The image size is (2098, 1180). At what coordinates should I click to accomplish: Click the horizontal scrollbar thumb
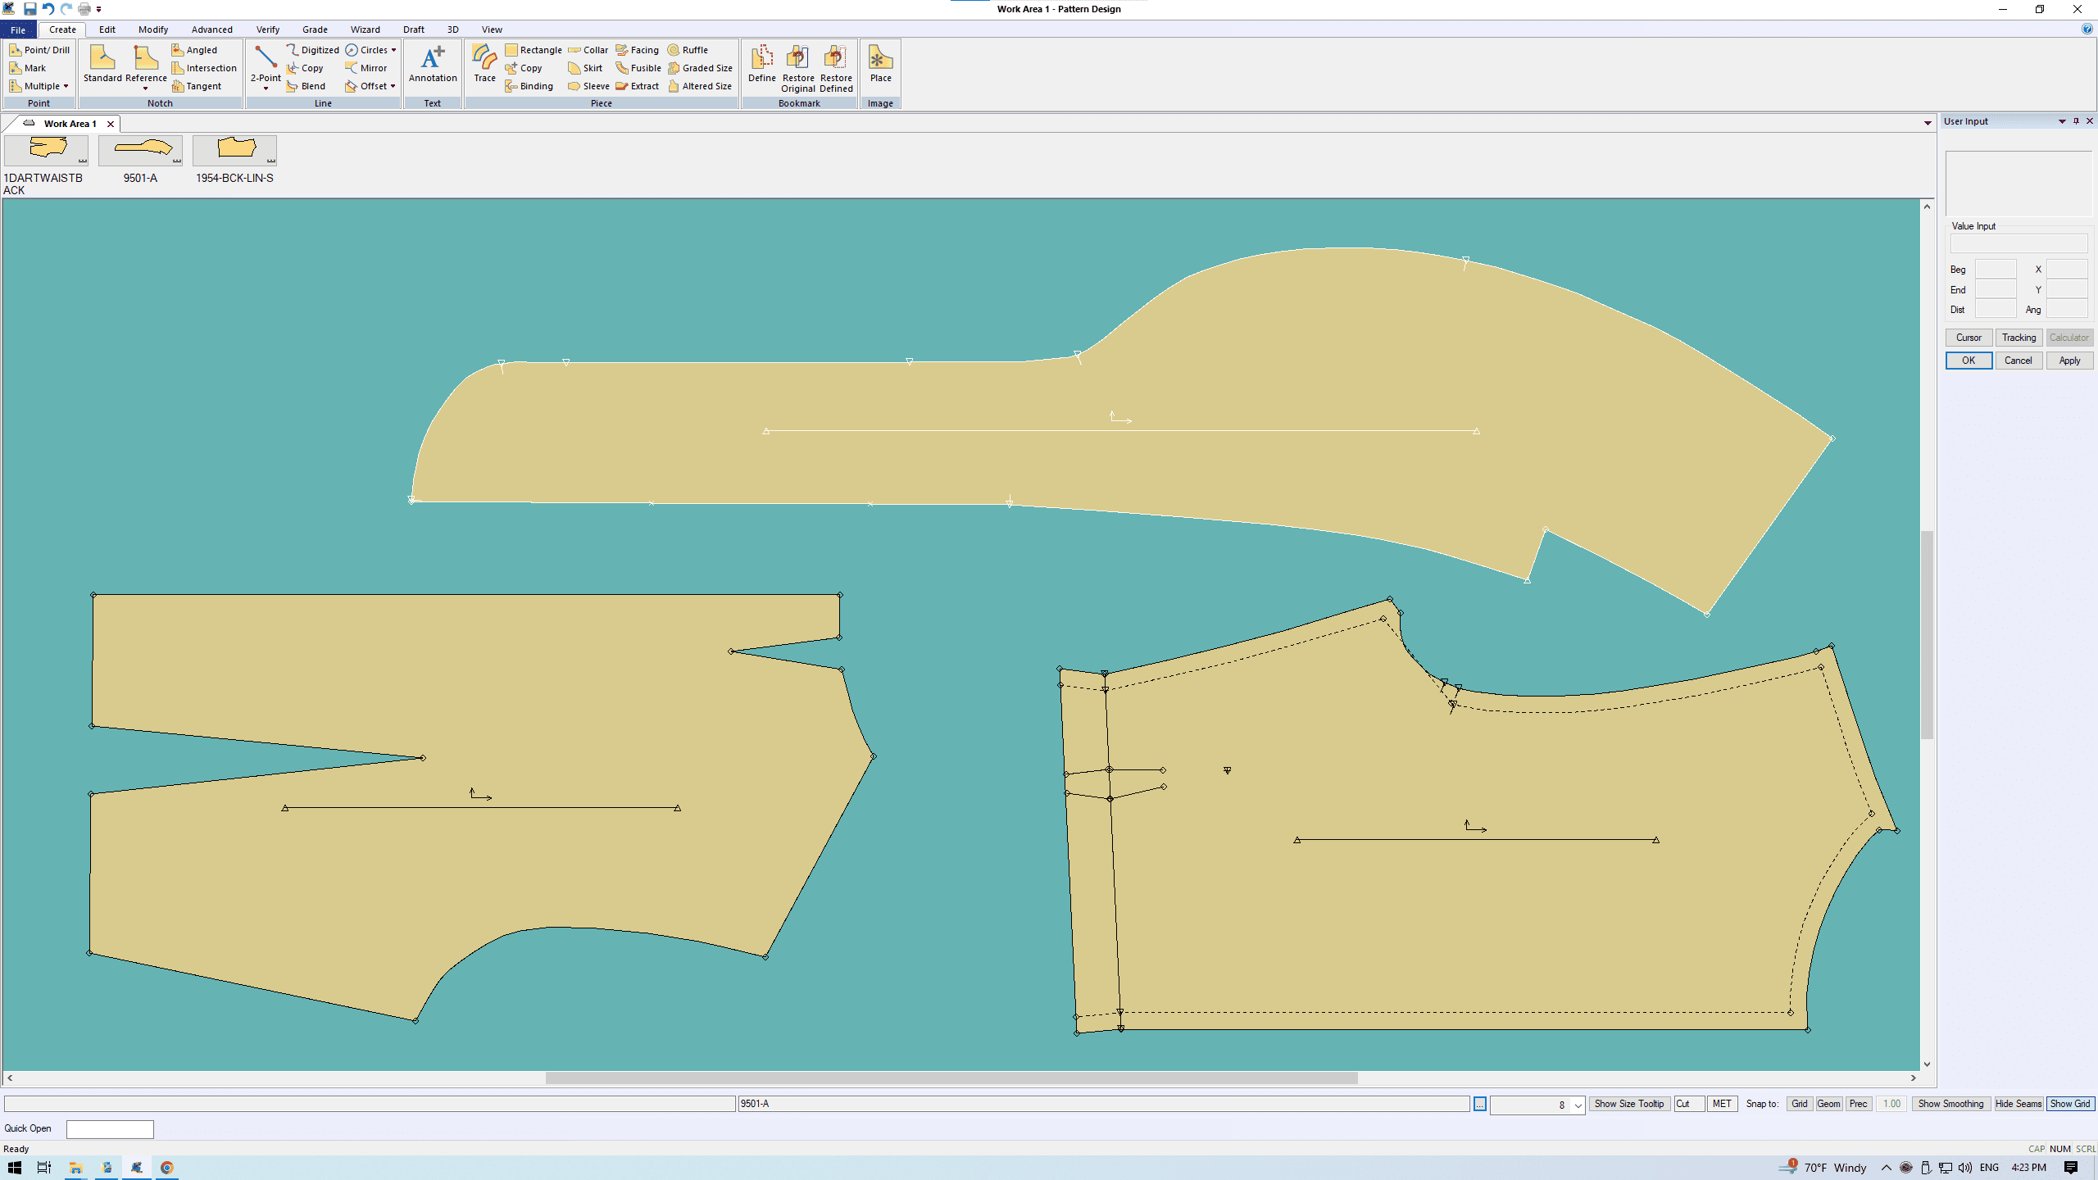(x=951, y=1078)
